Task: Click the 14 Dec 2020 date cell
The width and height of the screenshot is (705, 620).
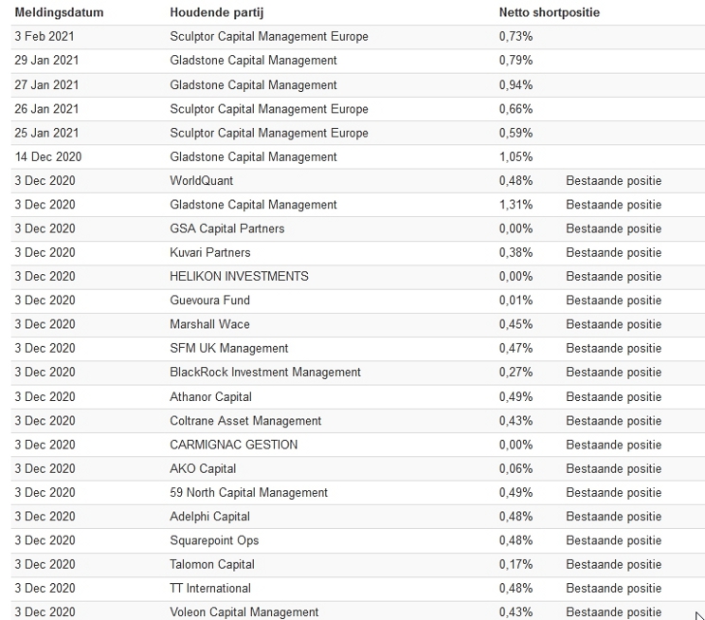Action: click(x=48, y=156)
